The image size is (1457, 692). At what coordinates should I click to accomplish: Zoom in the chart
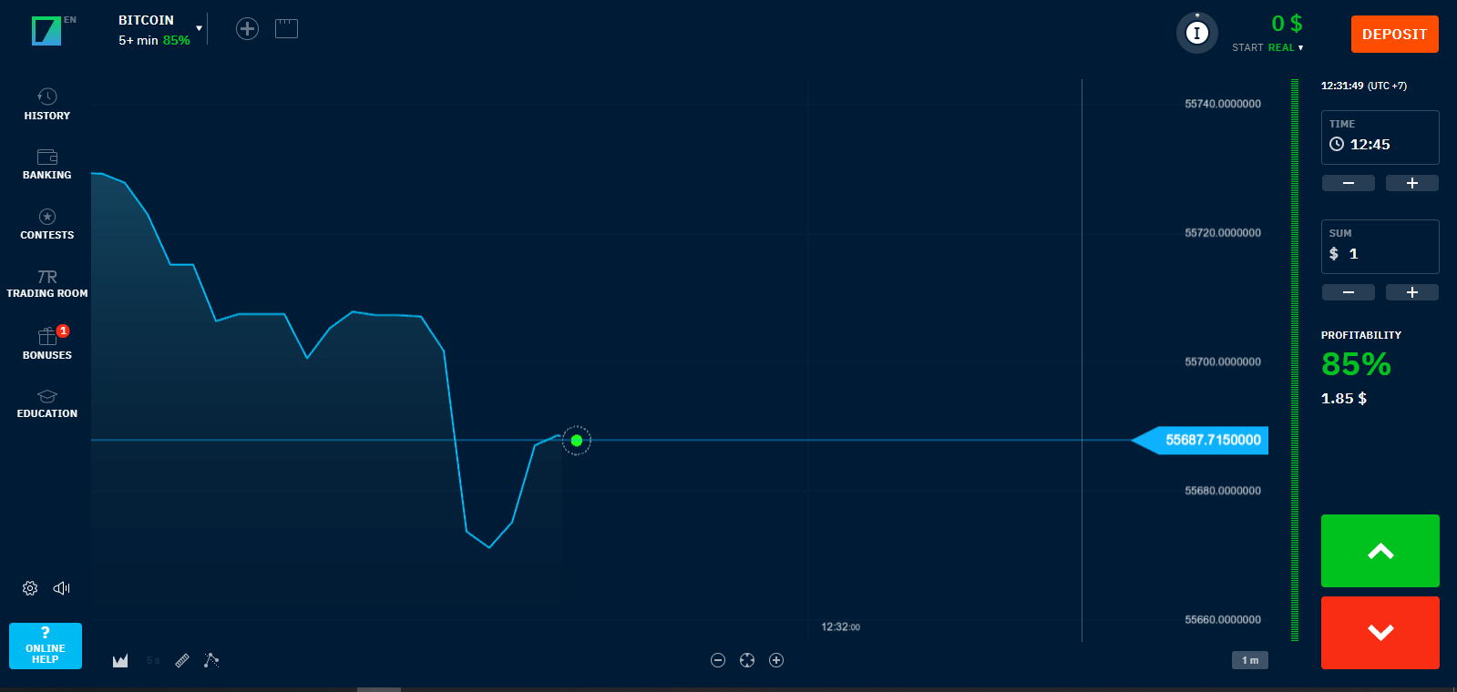pos(776,660)
